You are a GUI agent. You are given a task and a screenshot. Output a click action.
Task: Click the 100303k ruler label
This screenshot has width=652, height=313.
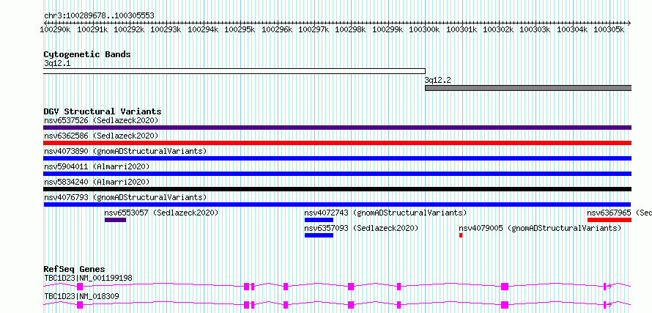point(535,29)
